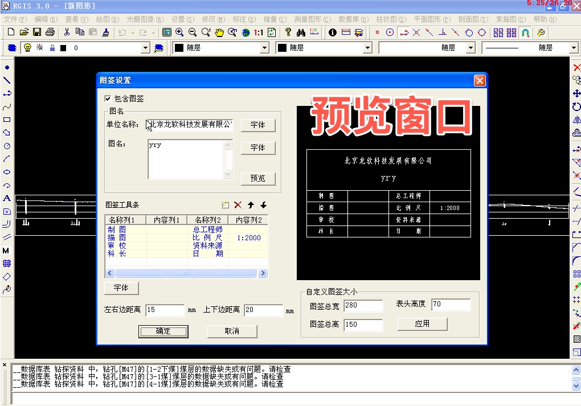
Task: Click the binoculars find icon
Action: [301, 32]
